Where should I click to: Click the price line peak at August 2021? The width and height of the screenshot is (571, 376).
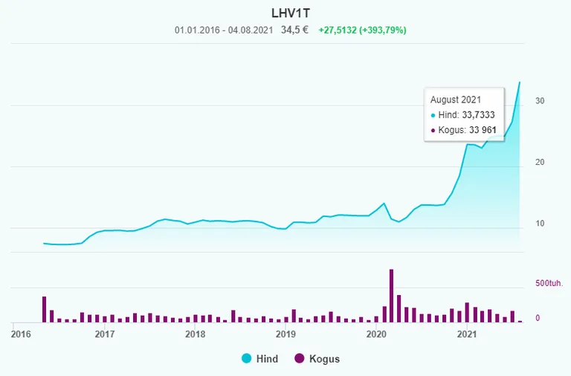(x=520, y=82)
